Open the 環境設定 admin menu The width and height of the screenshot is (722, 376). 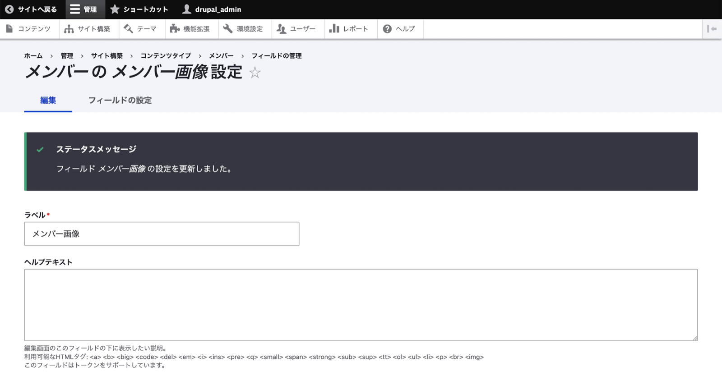click(245, 29)
